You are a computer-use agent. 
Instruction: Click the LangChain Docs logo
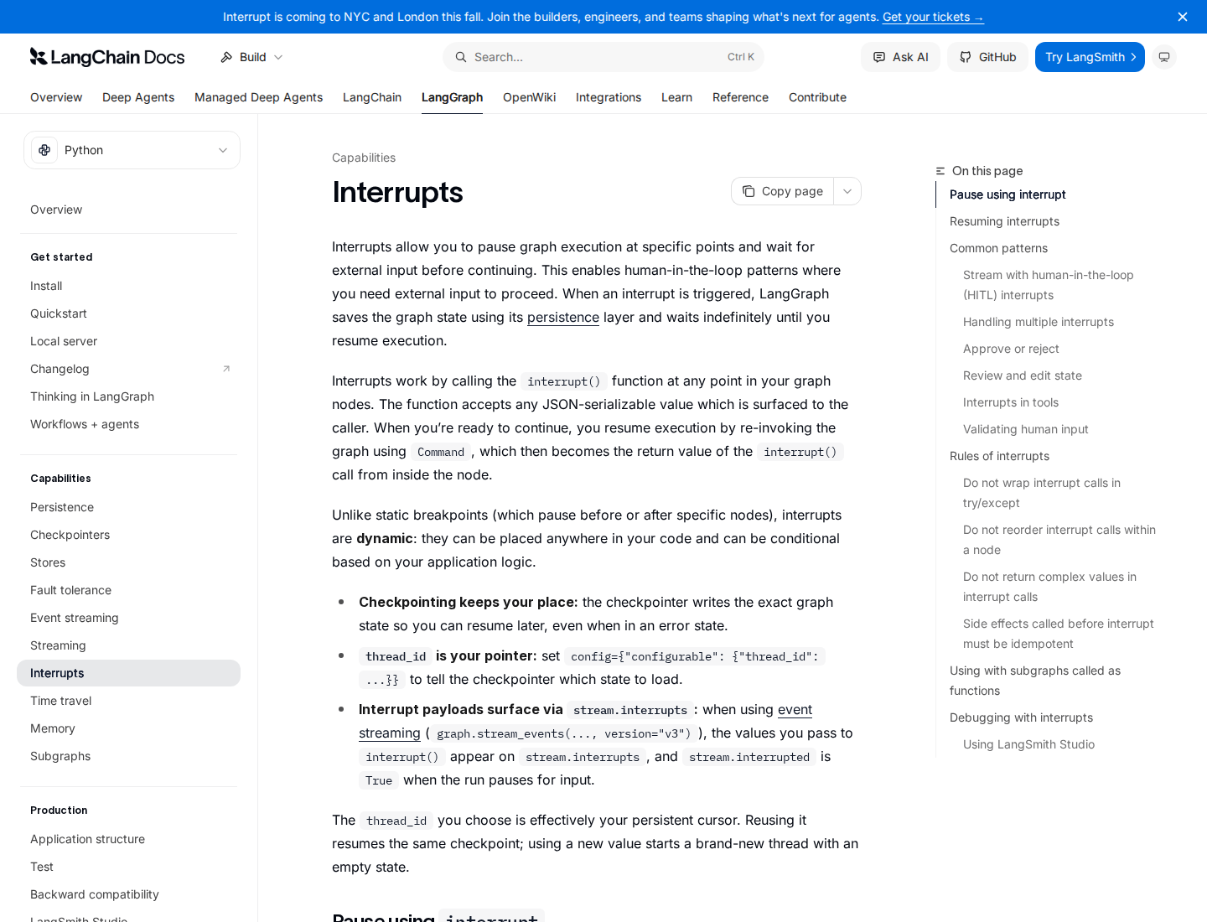[107, 57]
